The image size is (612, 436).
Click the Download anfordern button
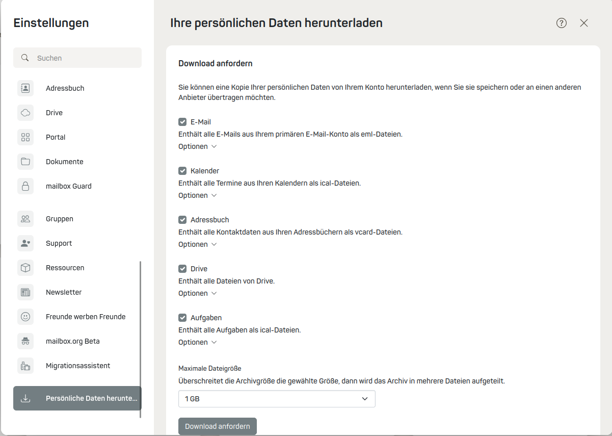[x=218, y=426]
